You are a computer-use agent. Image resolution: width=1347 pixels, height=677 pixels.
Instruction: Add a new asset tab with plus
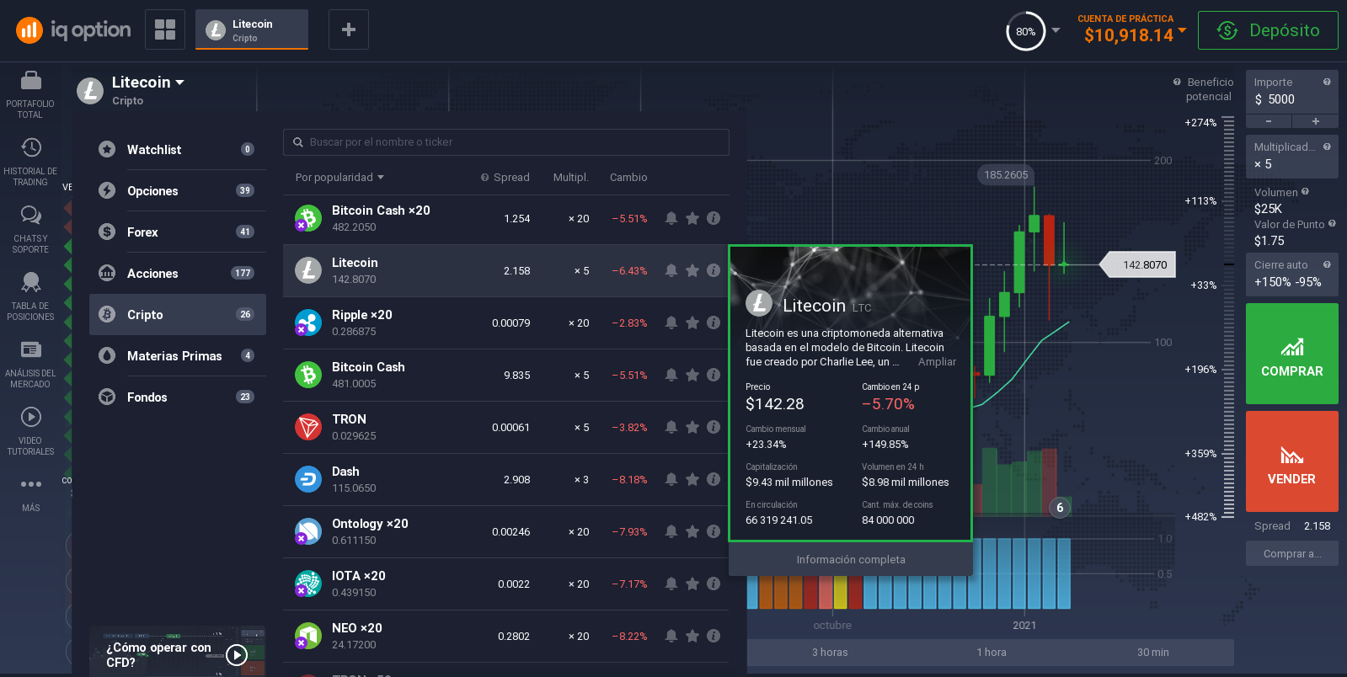point(349,30)
